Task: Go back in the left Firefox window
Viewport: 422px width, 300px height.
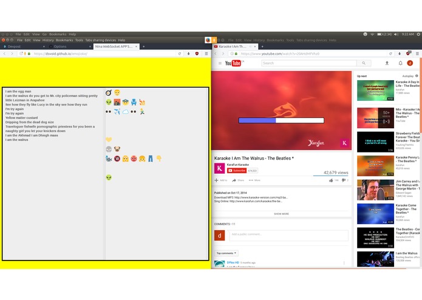Action: (4, 54)
